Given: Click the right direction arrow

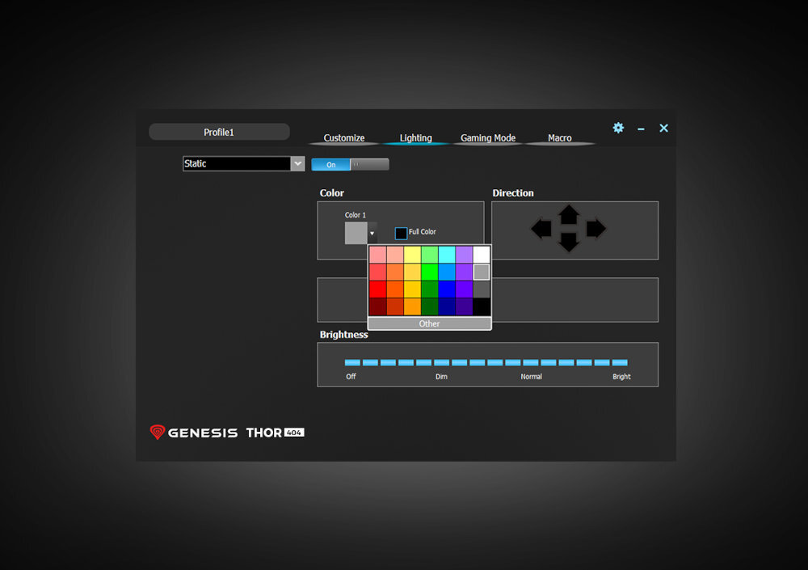Looking at the screenshot, I should tap(596, 229).
